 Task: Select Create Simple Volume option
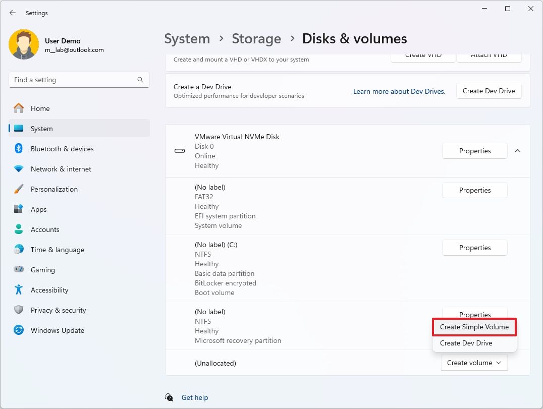474,327
